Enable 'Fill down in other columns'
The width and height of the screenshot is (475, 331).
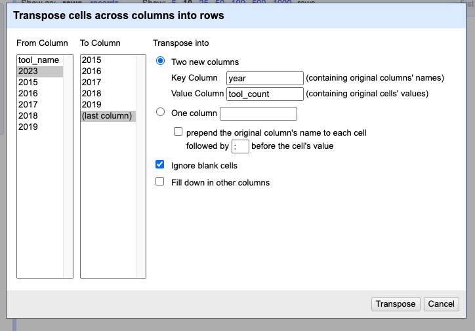[x=160, y=182]
